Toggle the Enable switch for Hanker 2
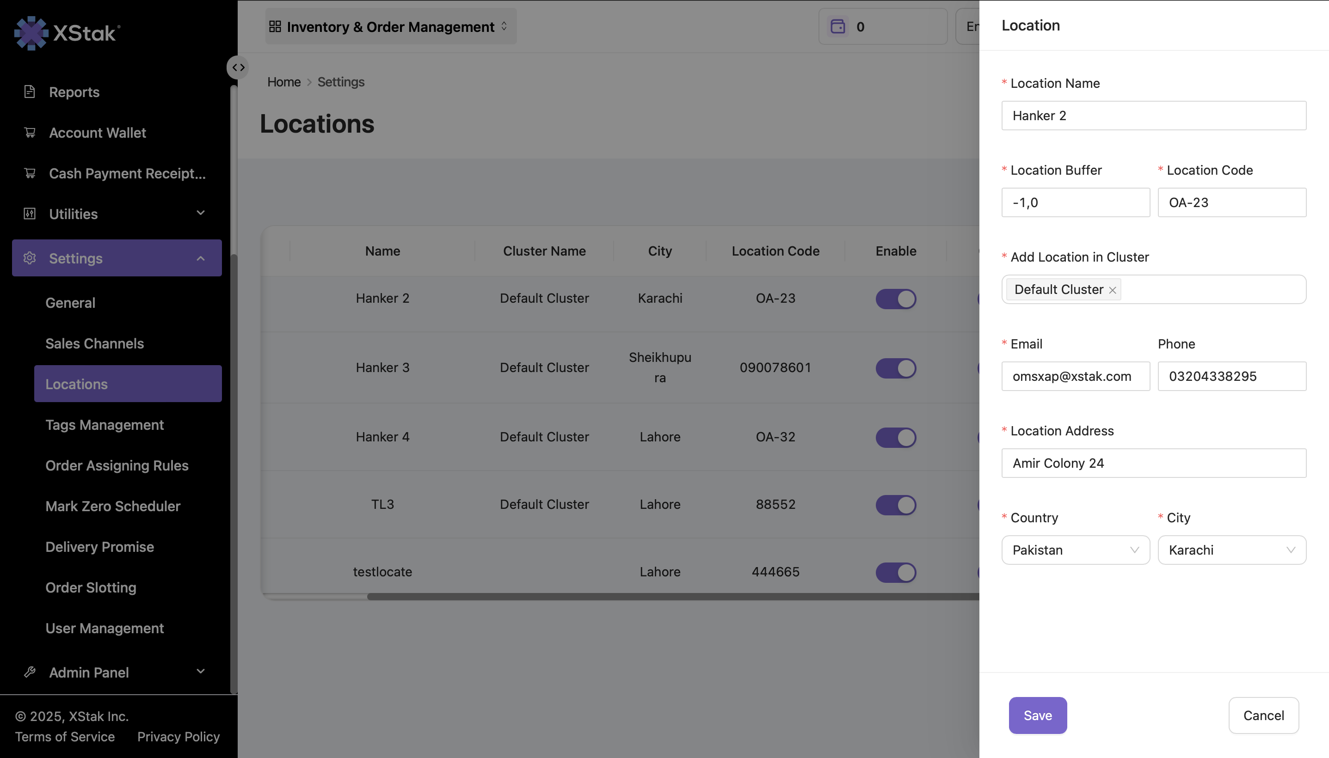Screen dimensions: 1329x758 pos(895,299)
